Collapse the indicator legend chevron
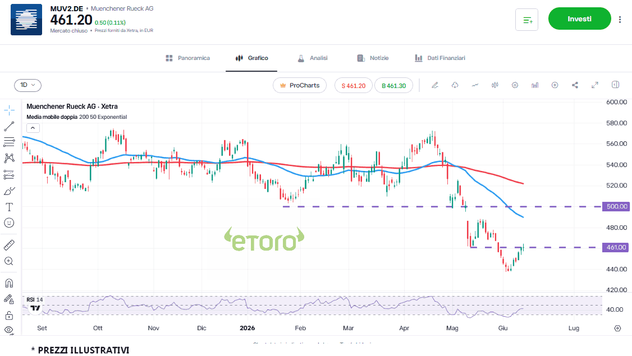 coord(33,128)
